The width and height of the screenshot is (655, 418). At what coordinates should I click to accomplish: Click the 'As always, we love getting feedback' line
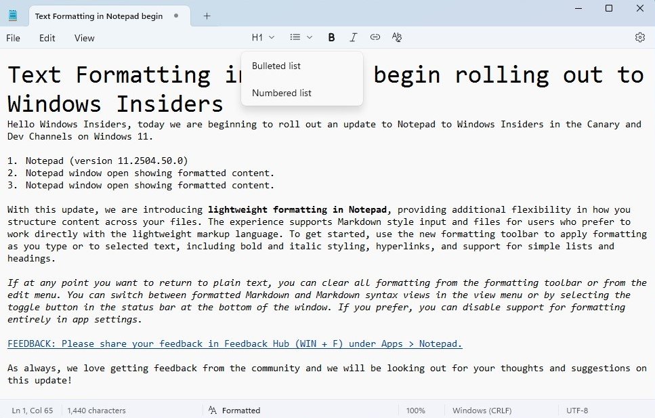(x=327, y=374)
